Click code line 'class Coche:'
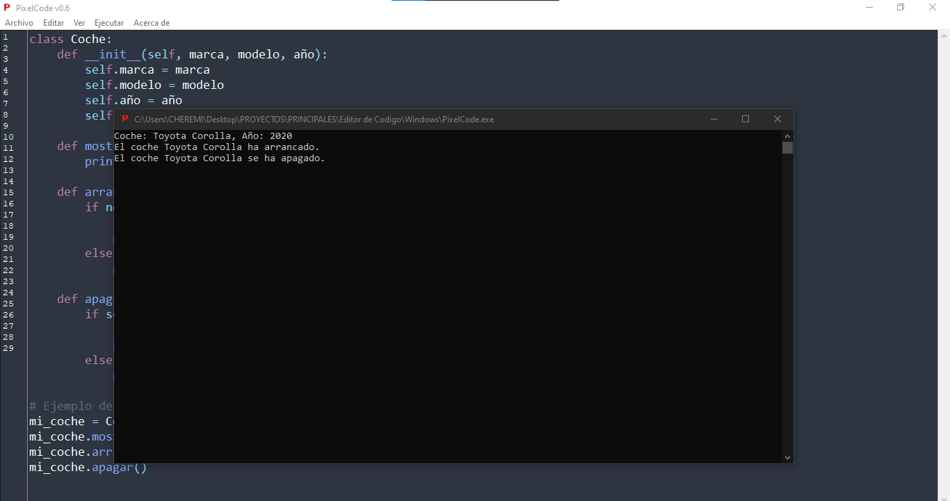This screenshot has height=501, width=950. click(x=71, y=40)
